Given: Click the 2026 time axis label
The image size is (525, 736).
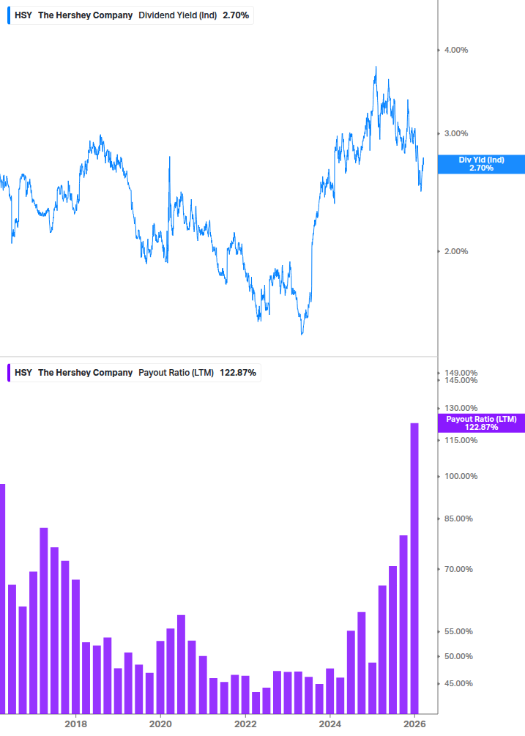Looking at the screenshot, I should coord(414,724).
